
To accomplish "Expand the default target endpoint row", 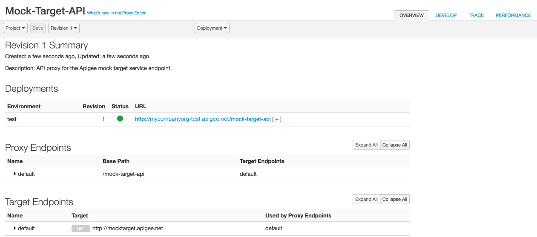I will 15,228.
